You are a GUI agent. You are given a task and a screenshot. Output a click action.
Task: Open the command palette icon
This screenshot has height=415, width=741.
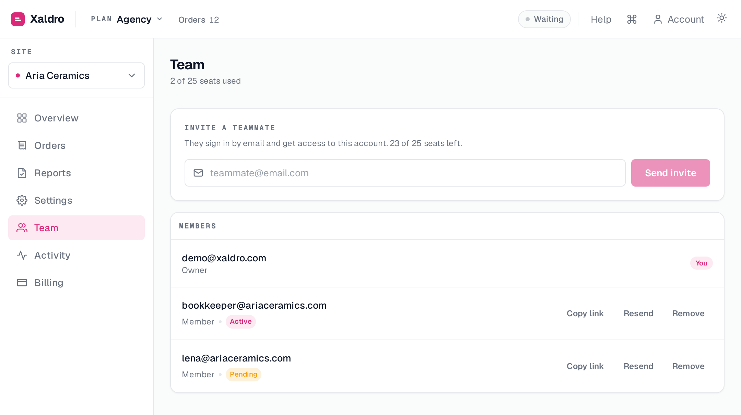pyautogui.click(x=632, y=19)
